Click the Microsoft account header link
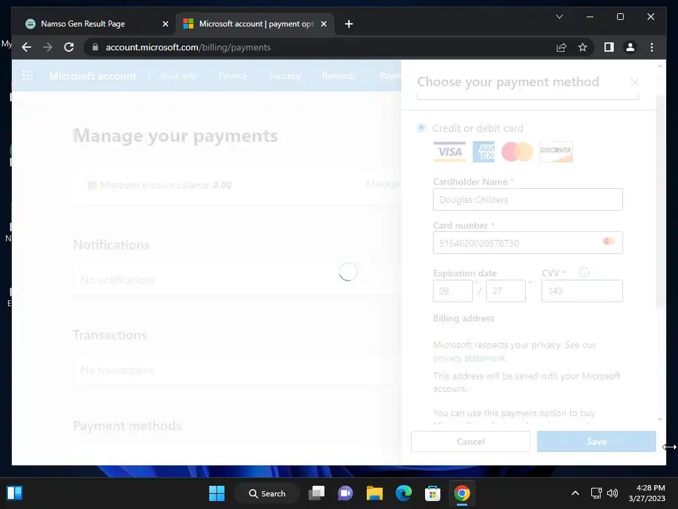The height and width of the screenshot is (509, 678). [x=93, y=76]
